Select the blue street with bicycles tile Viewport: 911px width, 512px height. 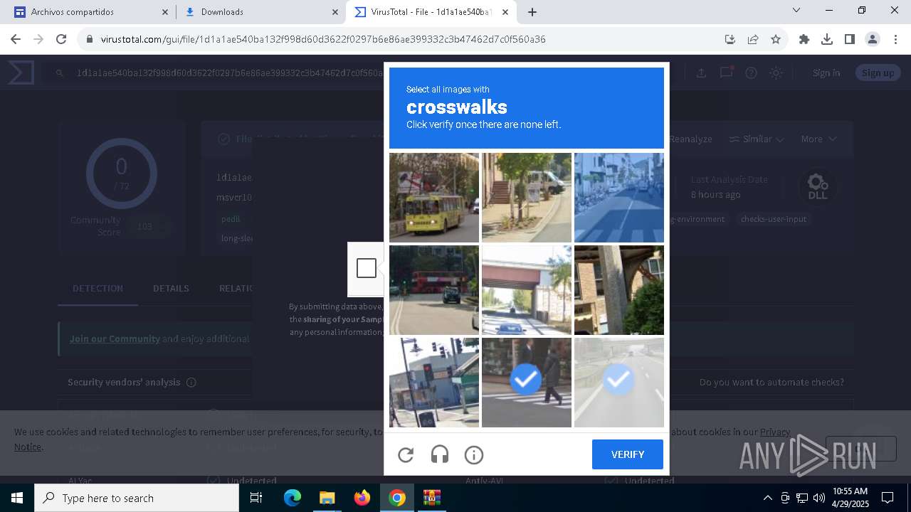pos(619,198)
